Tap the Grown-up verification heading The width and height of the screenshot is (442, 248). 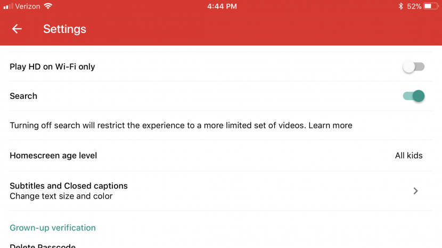(53, 227)
